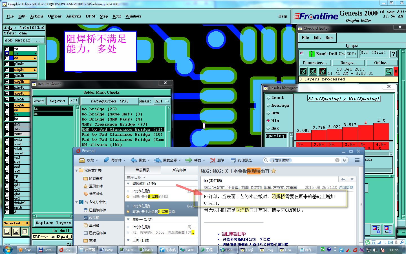Toggle visibility box of layer 'to'
Viewport: 406px width, 254px height.
pos(7,49)
